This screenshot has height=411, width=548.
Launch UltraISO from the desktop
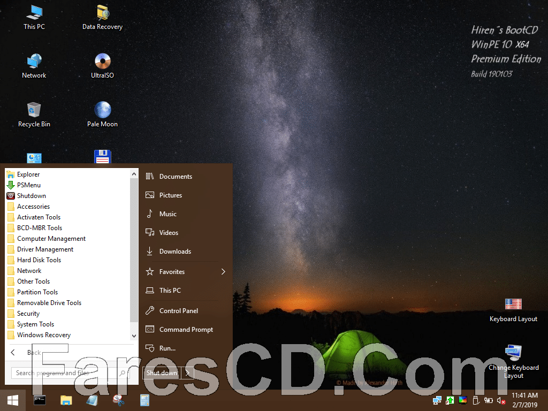click(102, 66)
